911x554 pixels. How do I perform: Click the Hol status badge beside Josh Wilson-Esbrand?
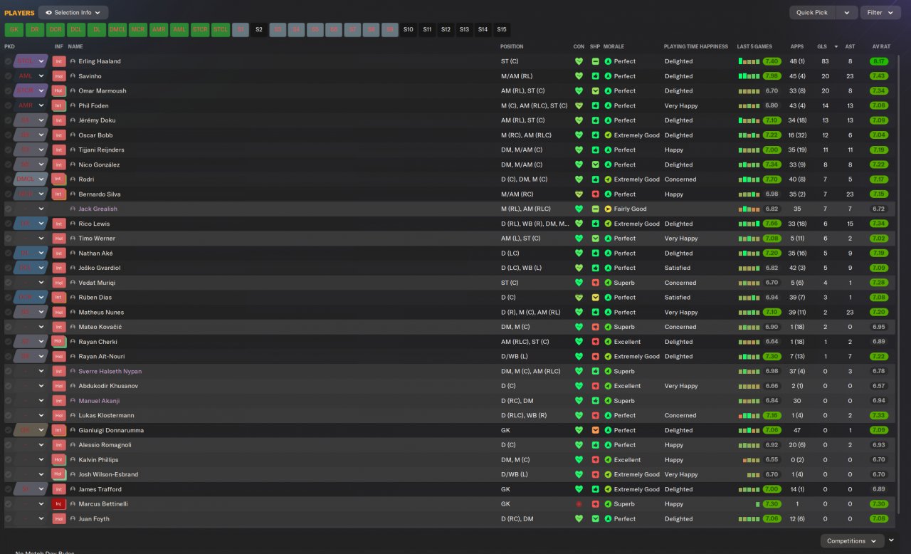(x=59, y=474)
